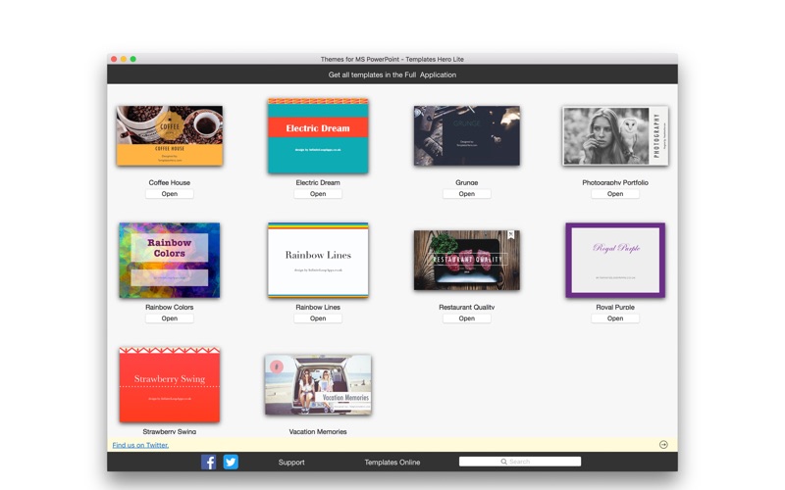Click Open under Rainbow Lines

click(318, 318)
